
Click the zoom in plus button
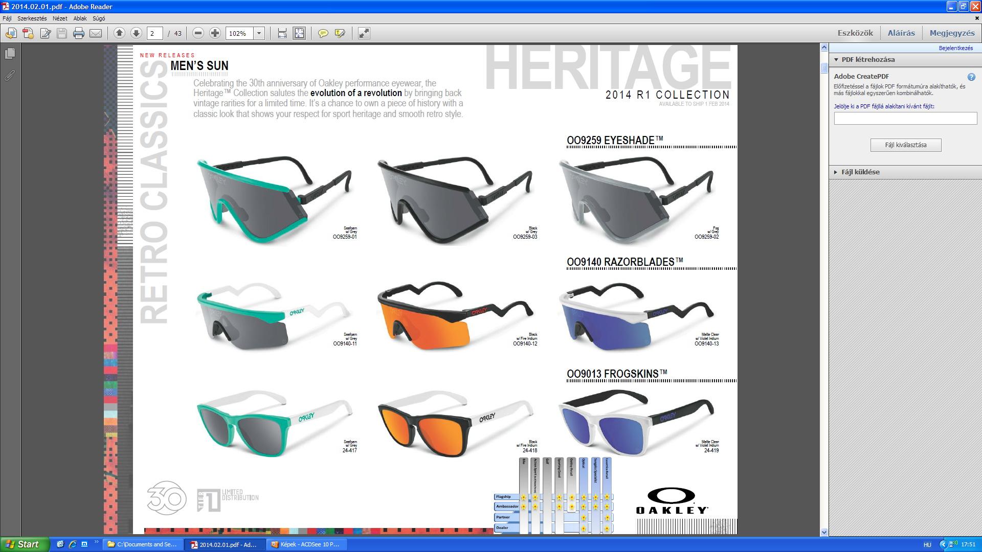[x=215, y=33]
